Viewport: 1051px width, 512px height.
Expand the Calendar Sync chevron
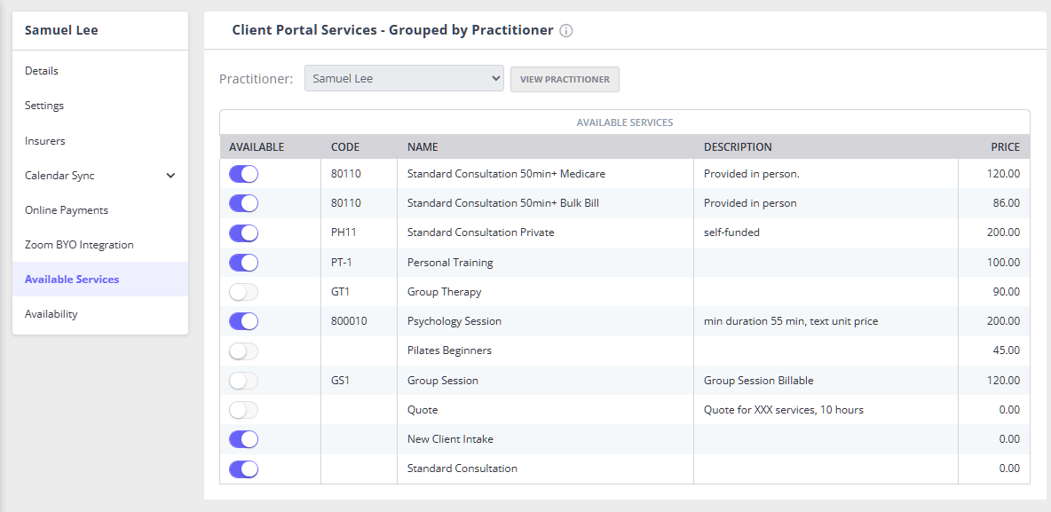(x=170, y=176)
